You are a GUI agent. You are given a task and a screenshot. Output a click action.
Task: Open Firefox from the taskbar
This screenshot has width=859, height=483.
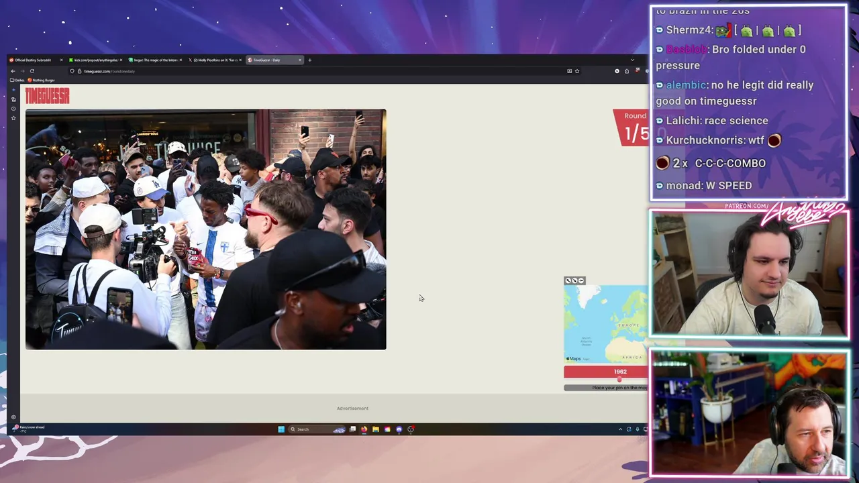click(x=364, y=429)
